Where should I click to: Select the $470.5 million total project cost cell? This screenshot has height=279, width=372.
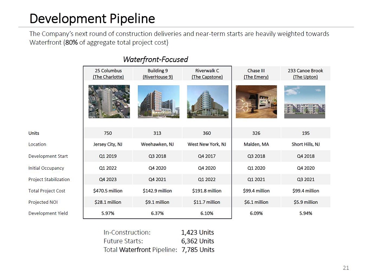tap(108, 191)
